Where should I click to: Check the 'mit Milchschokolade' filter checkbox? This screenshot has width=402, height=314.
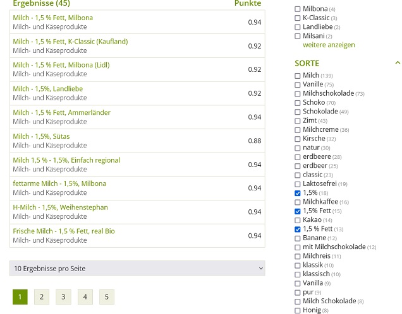tap(298, 247)
